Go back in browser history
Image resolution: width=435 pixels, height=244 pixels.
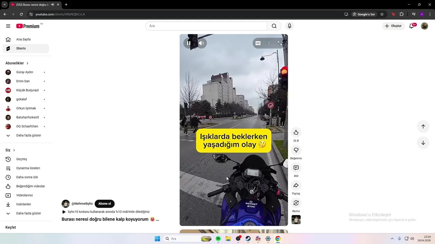coord(5,14)
